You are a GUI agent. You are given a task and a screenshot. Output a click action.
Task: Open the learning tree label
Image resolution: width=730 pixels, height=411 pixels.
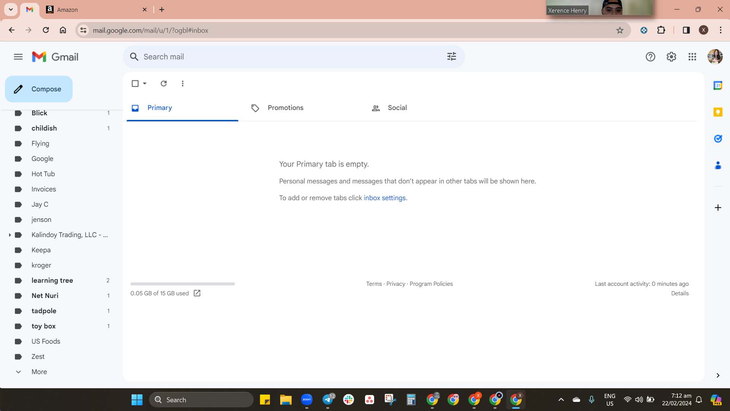pos(52,280)
